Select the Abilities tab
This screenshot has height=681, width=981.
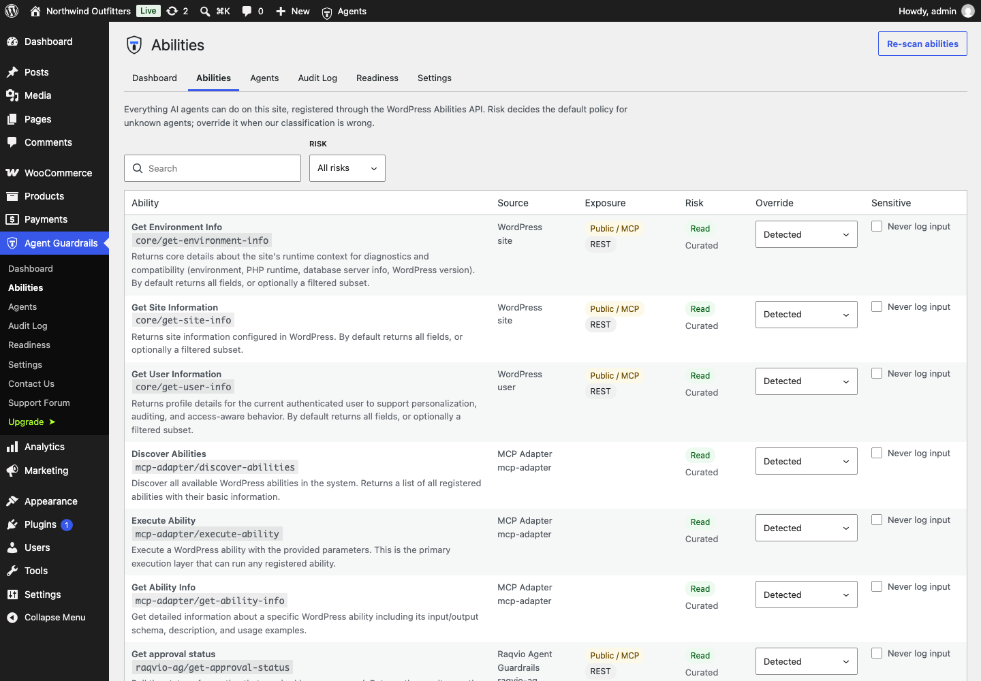coord(213,78)
